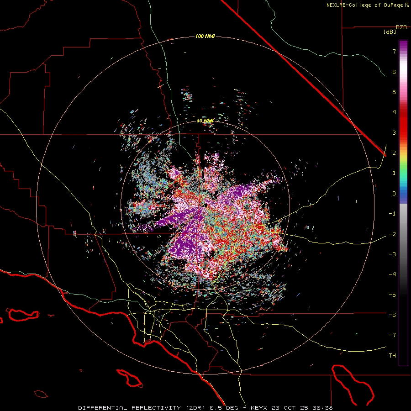Screen dimensions: 411x411
Task: Click the scale value 5 on legend
Action: (394, 92)
